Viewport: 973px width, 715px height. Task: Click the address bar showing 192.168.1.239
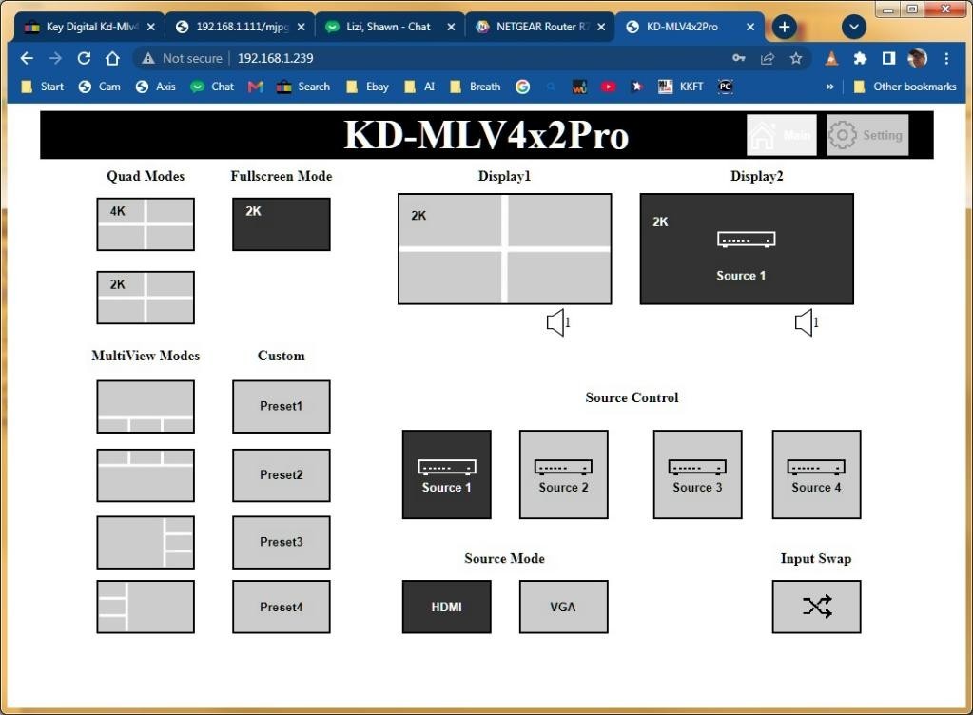click(472, 58)
